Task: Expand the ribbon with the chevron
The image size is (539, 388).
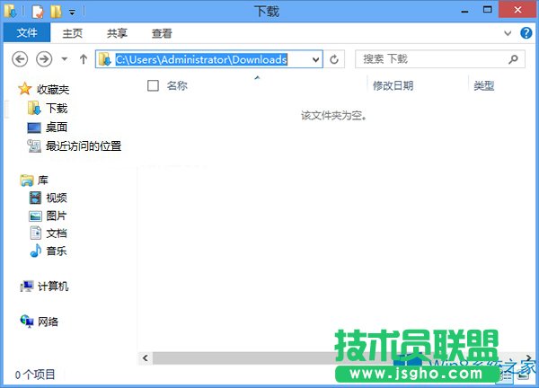Action: [508, 33]
